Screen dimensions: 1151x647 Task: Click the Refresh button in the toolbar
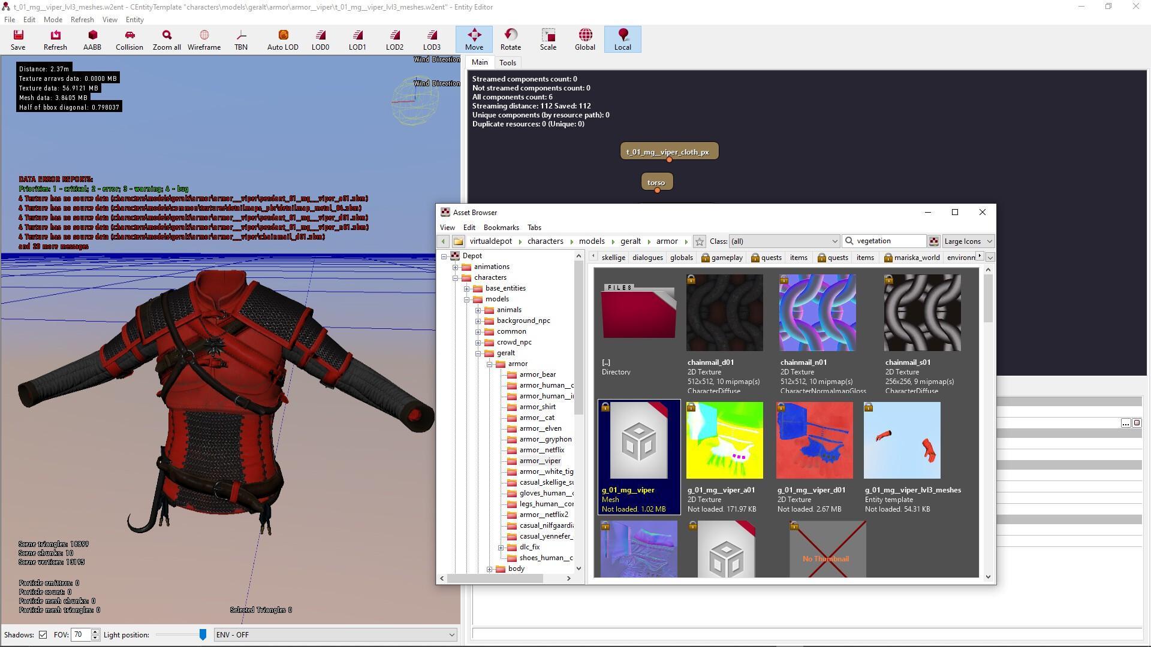pyautogui.click(x=55, y=39)
